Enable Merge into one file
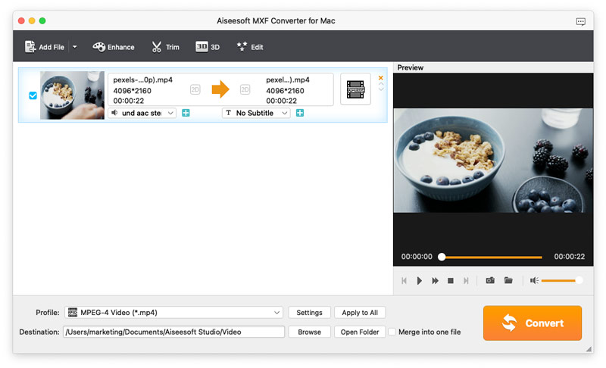606x368 pixels. (392, 332)
